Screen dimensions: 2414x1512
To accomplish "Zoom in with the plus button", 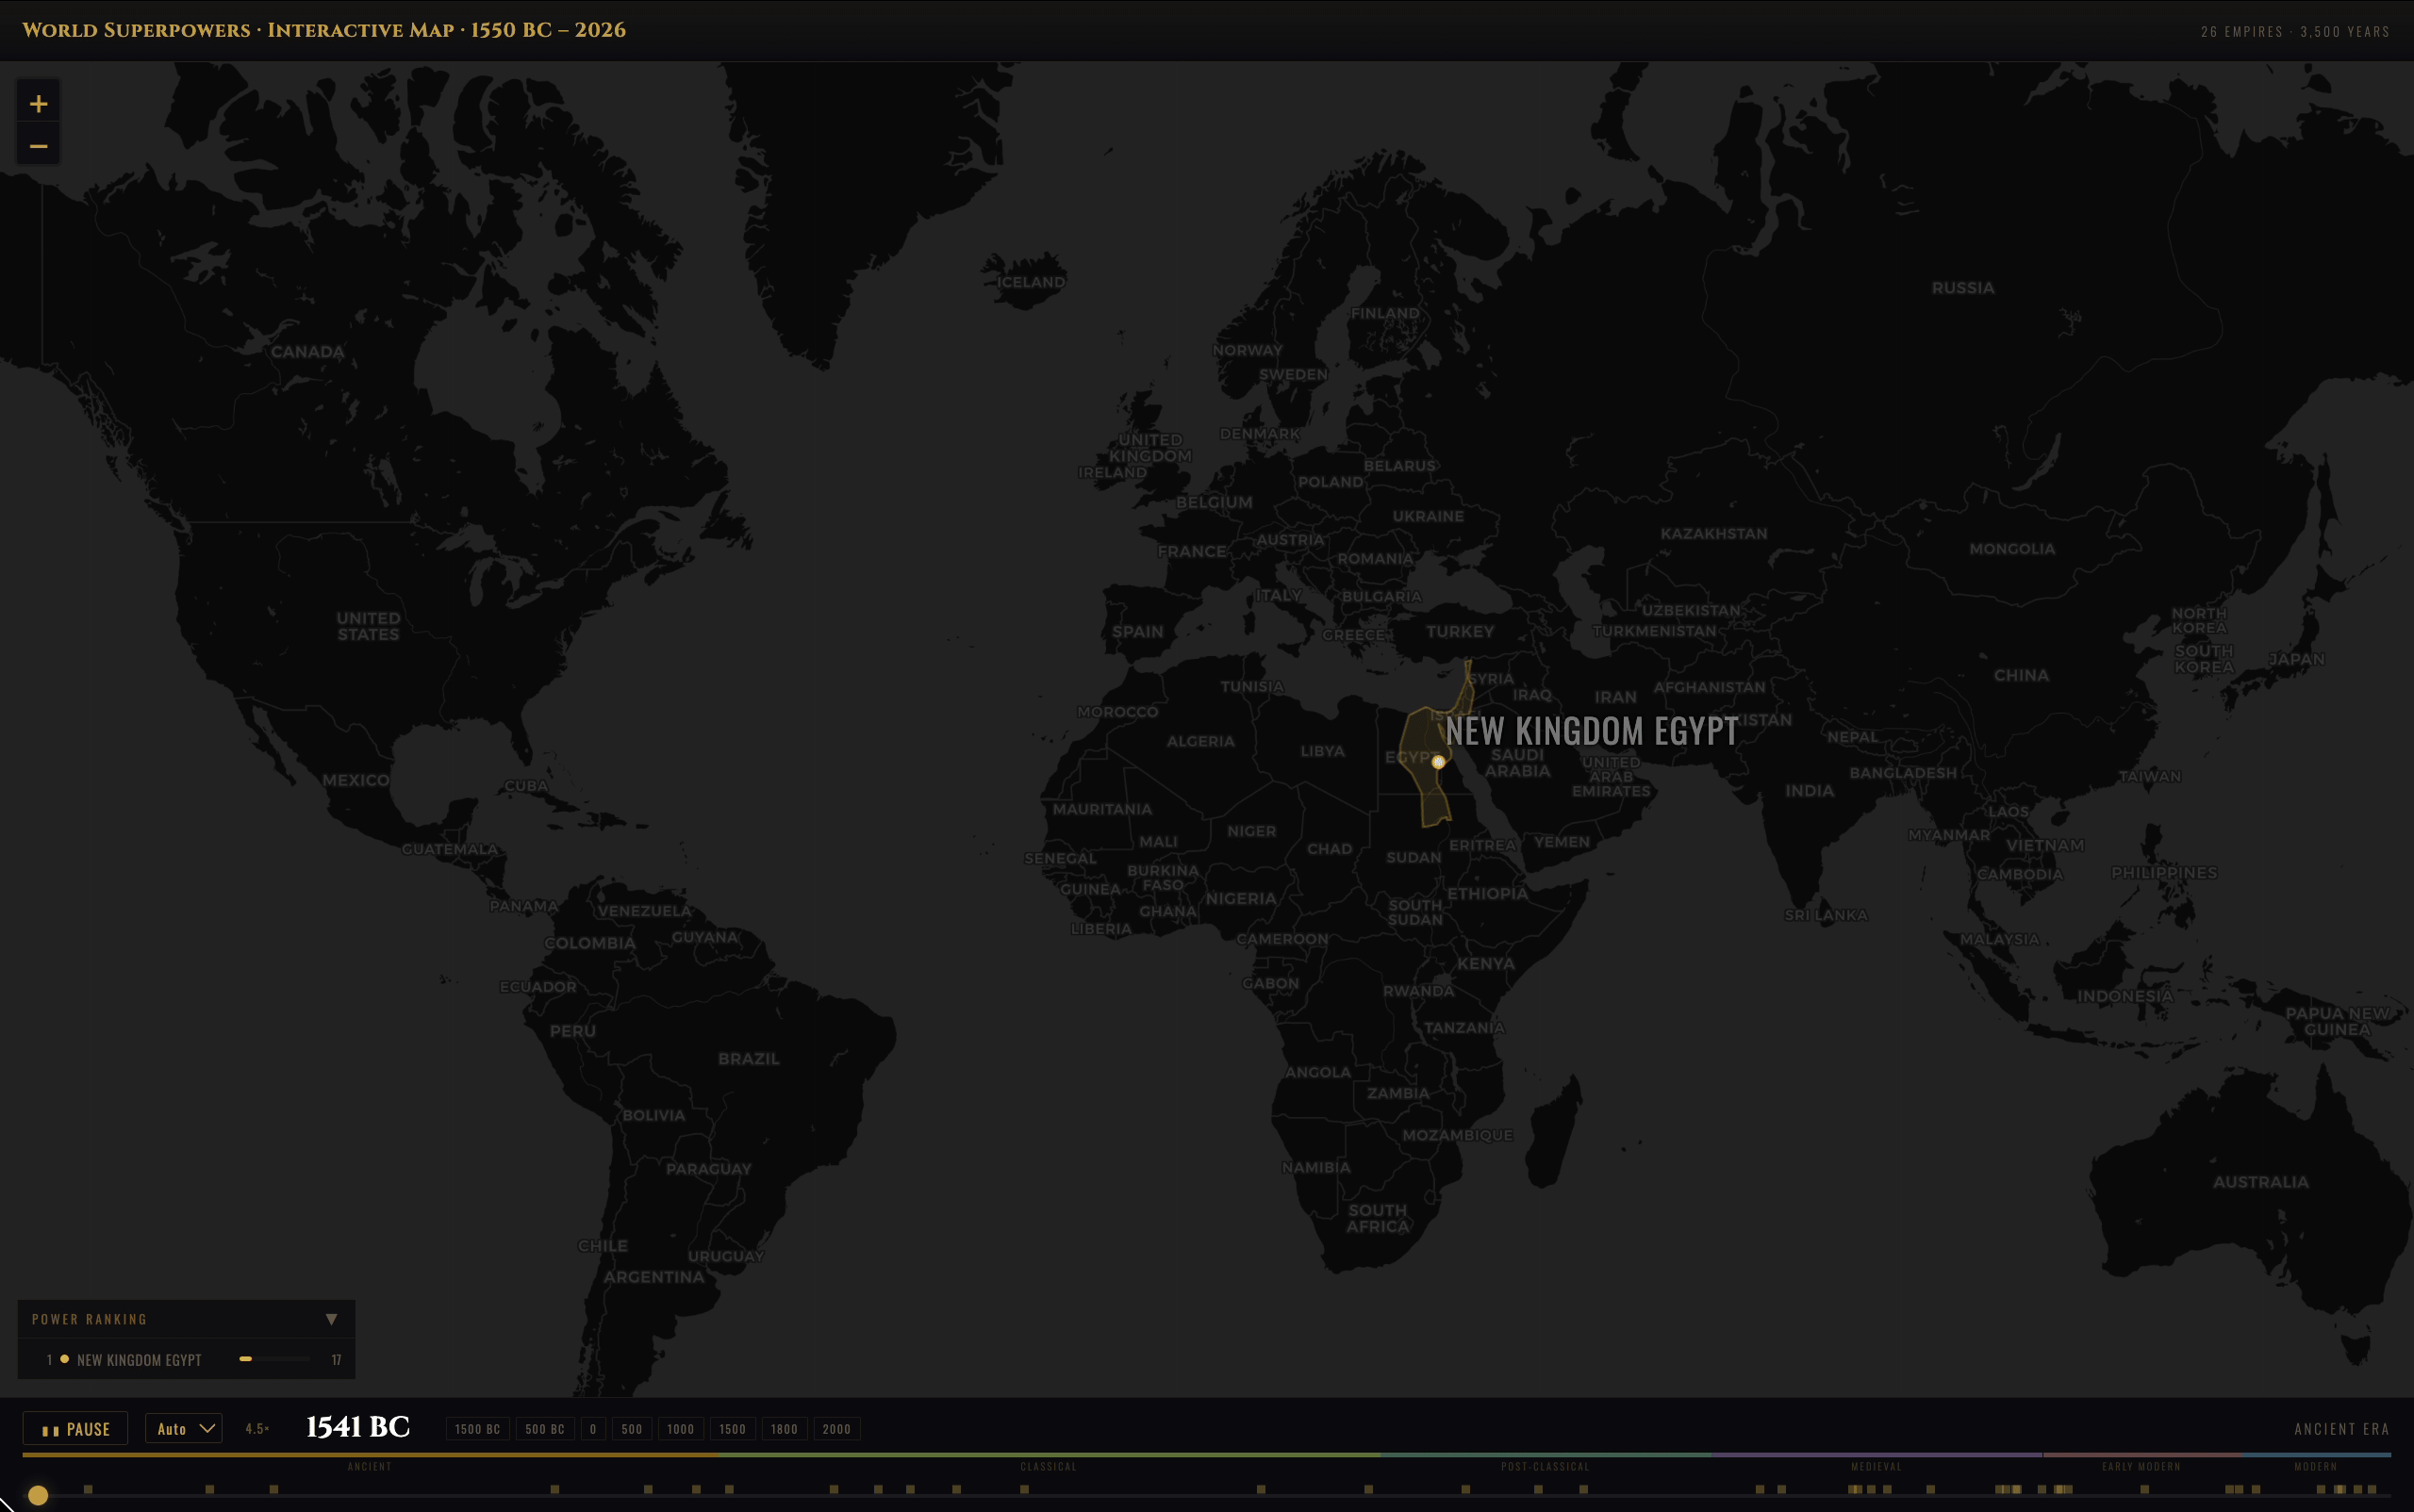I will pos(38,104).
